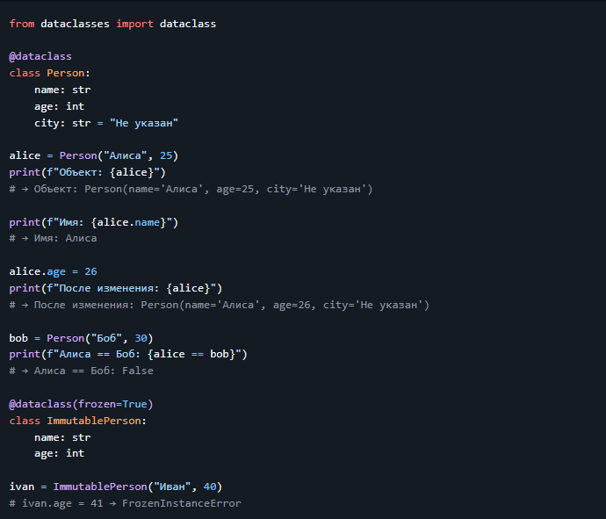The image size is (606, 519).
Task: Click 'FrozenInstanceError' in the last comment
Action: click(181, 503)
